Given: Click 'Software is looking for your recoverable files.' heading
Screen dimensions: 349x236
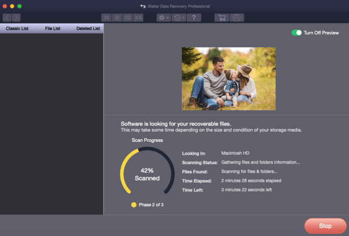Looking at the screenshot, I should [x=176, y=124].
